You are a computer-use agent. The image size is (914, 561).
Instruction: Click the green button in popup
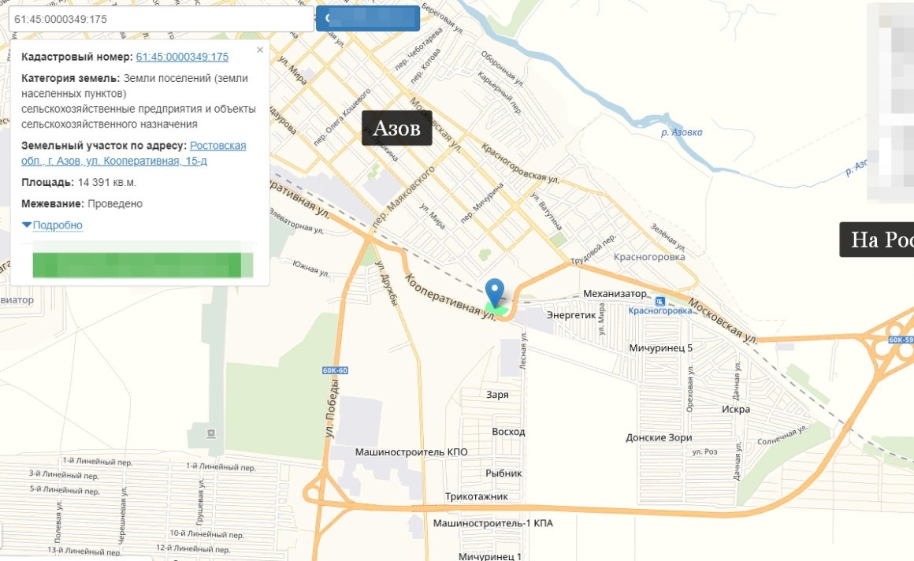click(143, 265)
